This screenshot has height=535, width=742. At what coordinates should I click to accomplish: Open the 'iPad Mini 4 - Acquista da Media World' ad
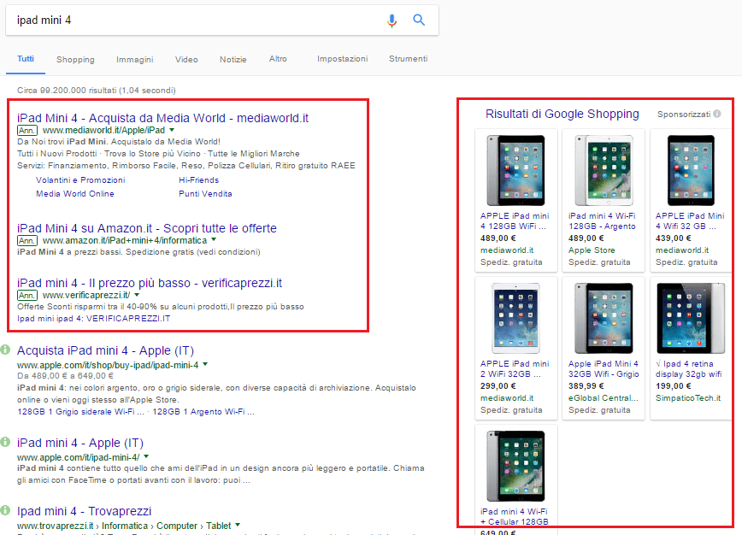tap(162, 118)
